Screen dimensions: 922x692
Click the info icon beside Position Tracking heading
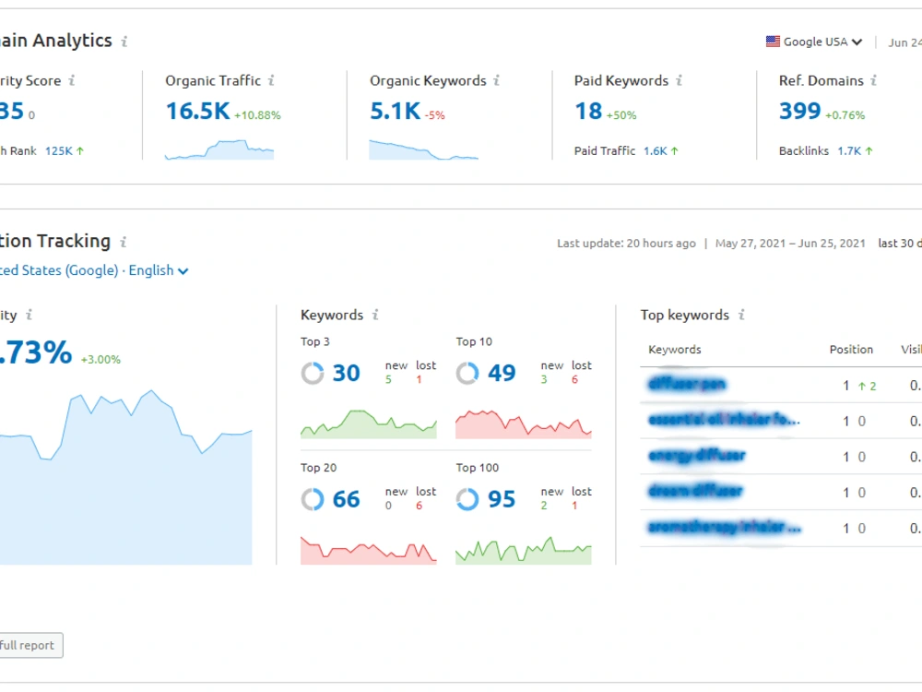(x=124, y=242)
